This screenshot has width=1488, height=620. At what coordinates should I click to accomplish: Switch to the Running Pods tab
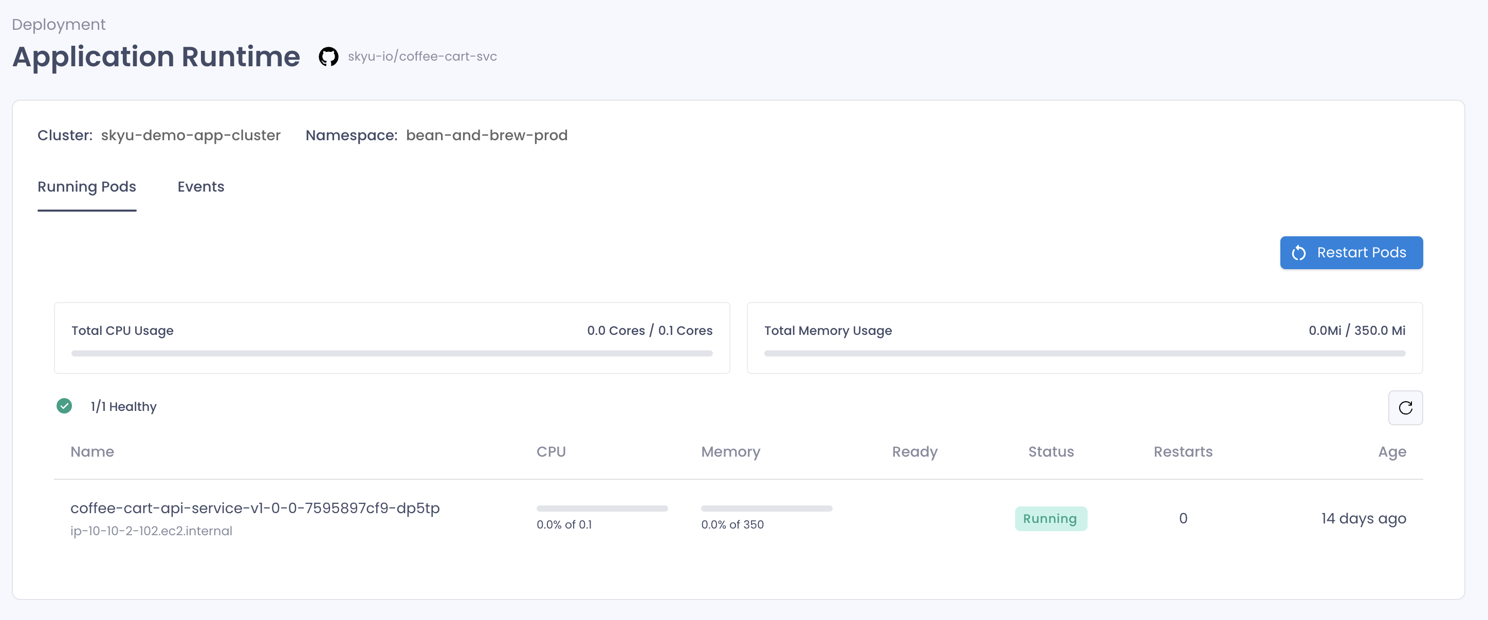87,186
